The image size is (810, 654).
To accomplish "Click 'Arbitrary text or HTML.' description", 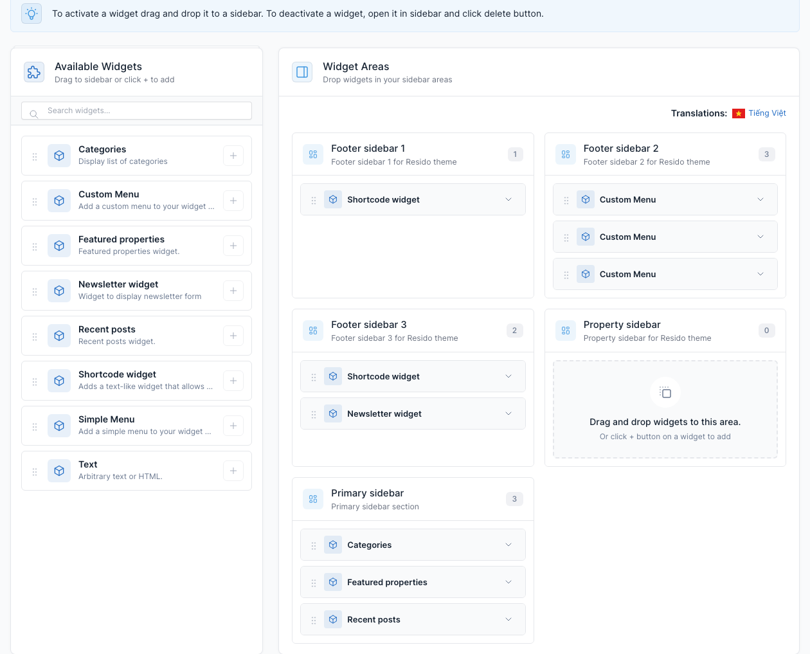I will coord(120,477).
